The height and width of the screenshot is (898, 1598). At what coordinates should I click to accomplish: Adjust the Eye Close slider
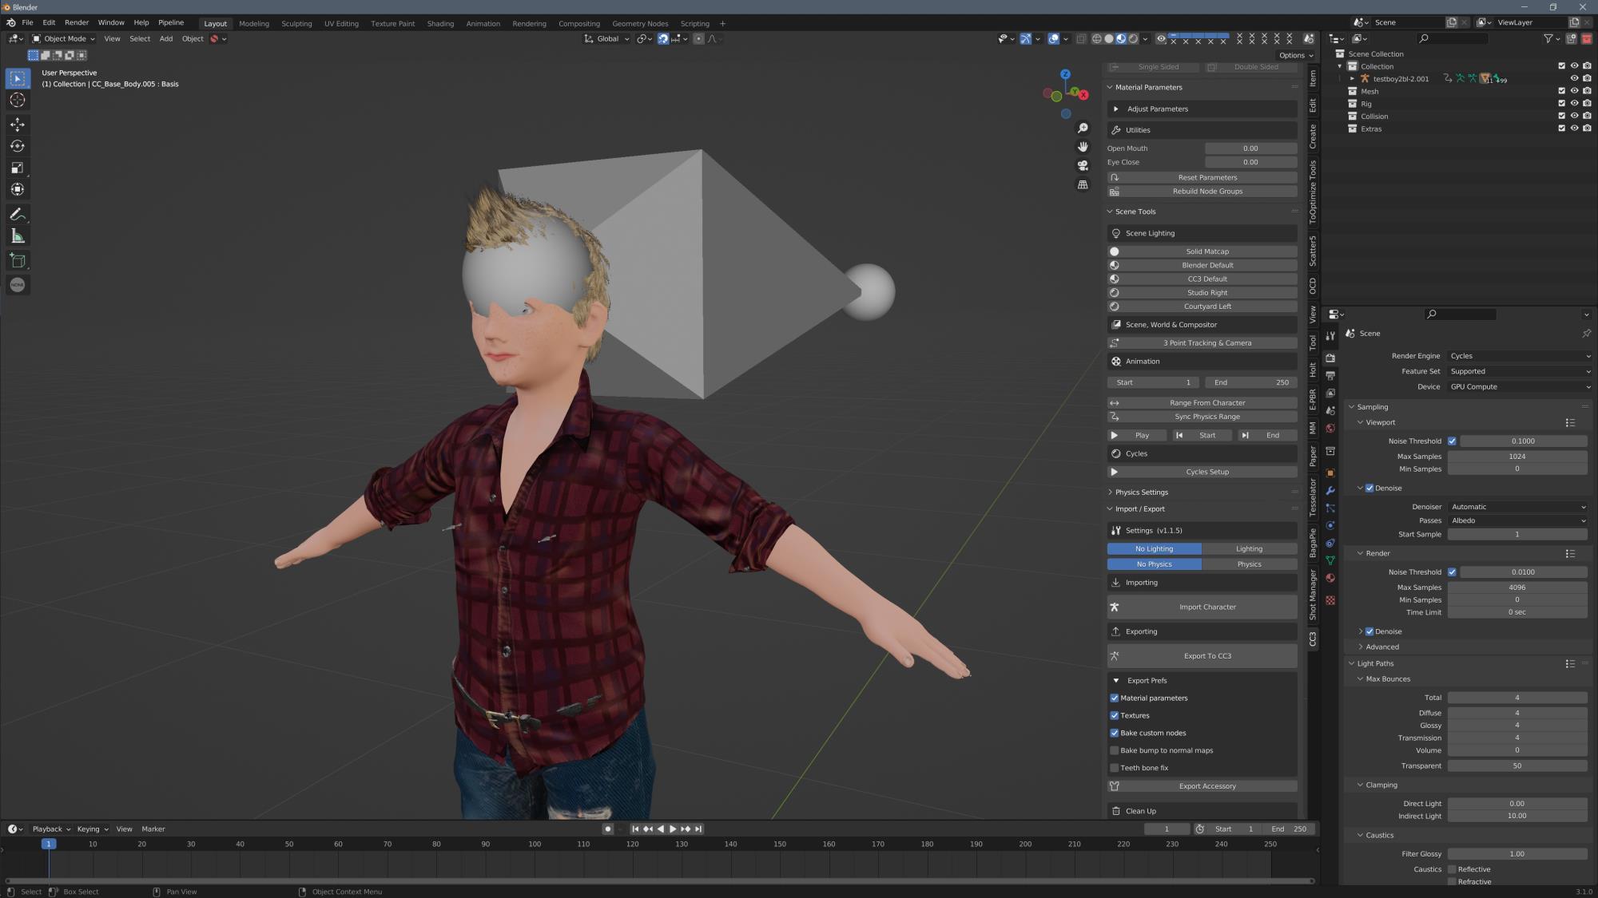click(x=1250, y=162)
